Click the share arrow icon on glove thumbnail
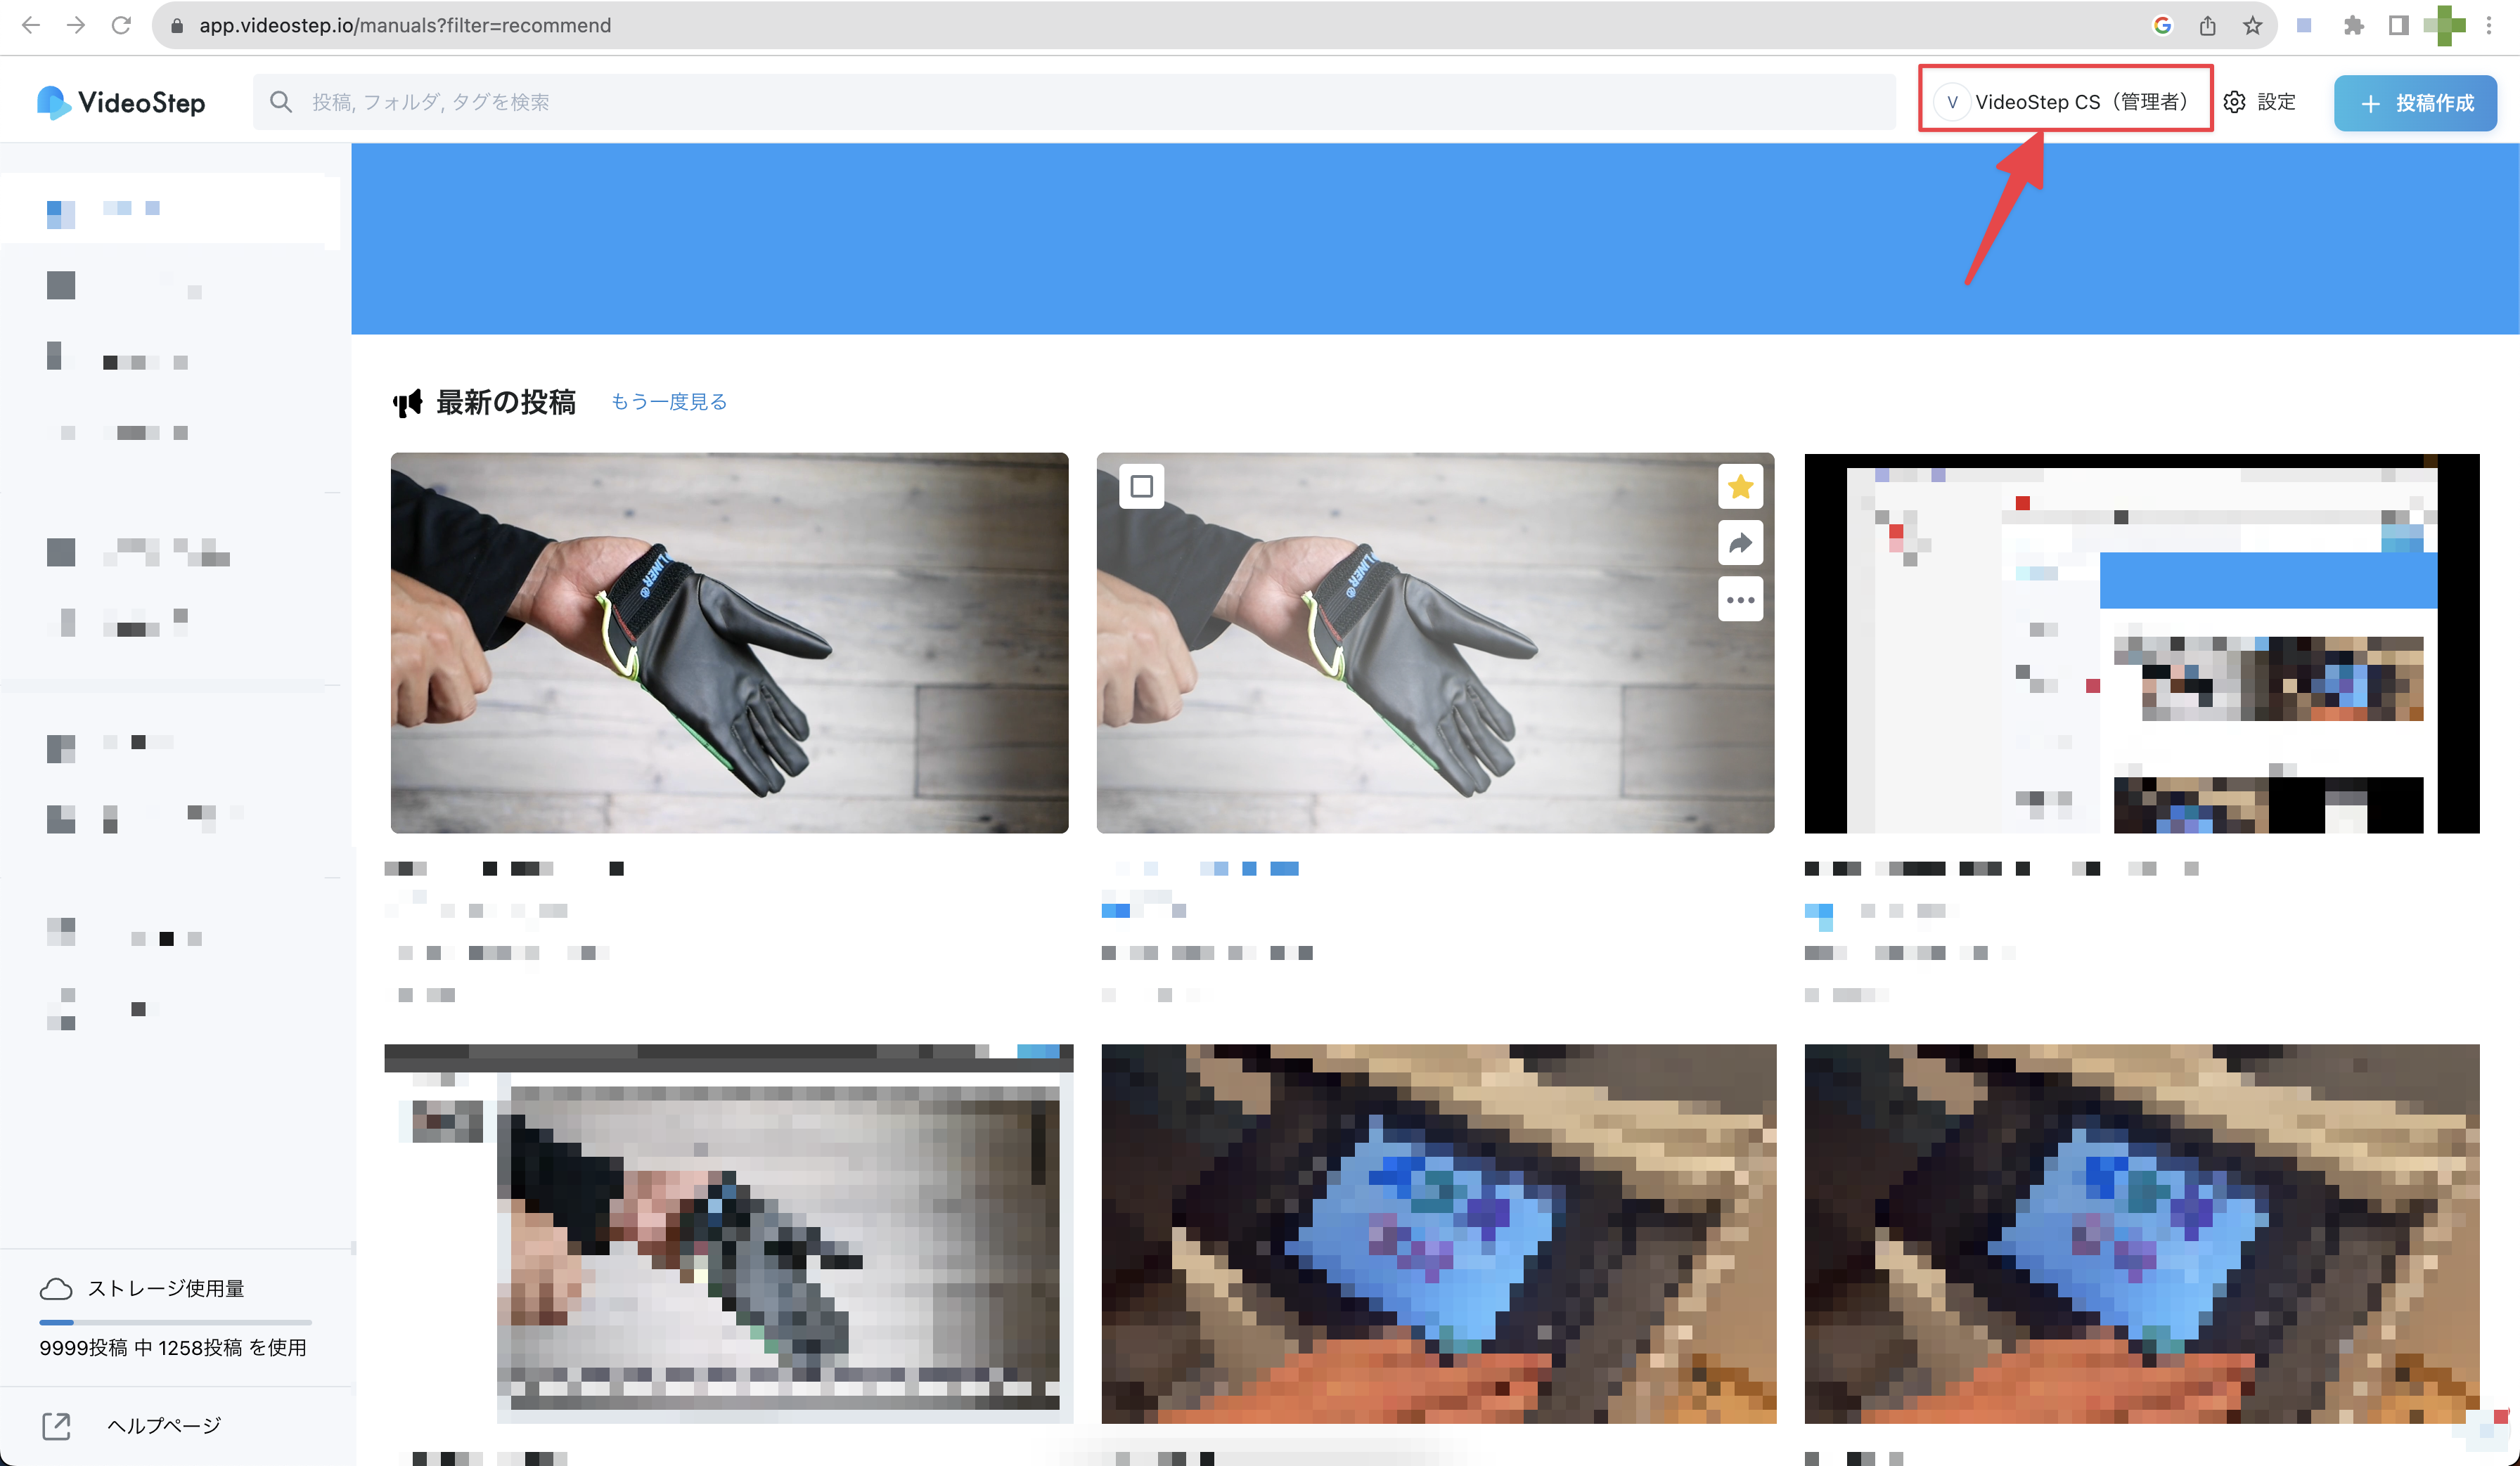 click(x=1740, y=544)
